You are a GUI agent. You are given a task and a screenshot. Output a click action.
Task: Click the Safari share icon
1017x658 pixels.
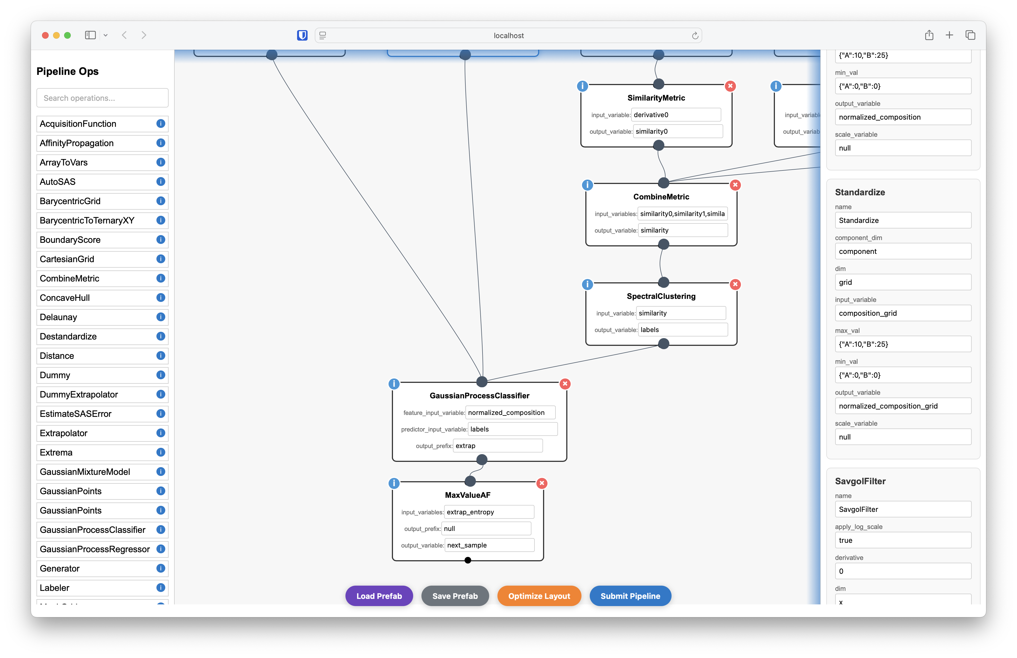[929, 35]
